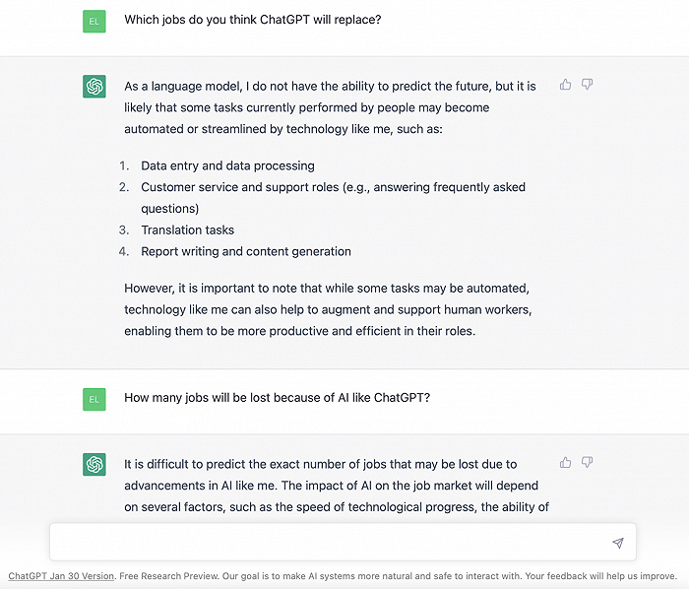Click the EL avatar beside 'How many jobs' question
Screen dimensions: 689x589
[x=94, y=399]
